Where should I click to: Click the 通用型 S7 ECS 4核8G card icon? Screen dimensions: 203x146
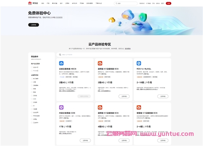click(x=100, y=107)
